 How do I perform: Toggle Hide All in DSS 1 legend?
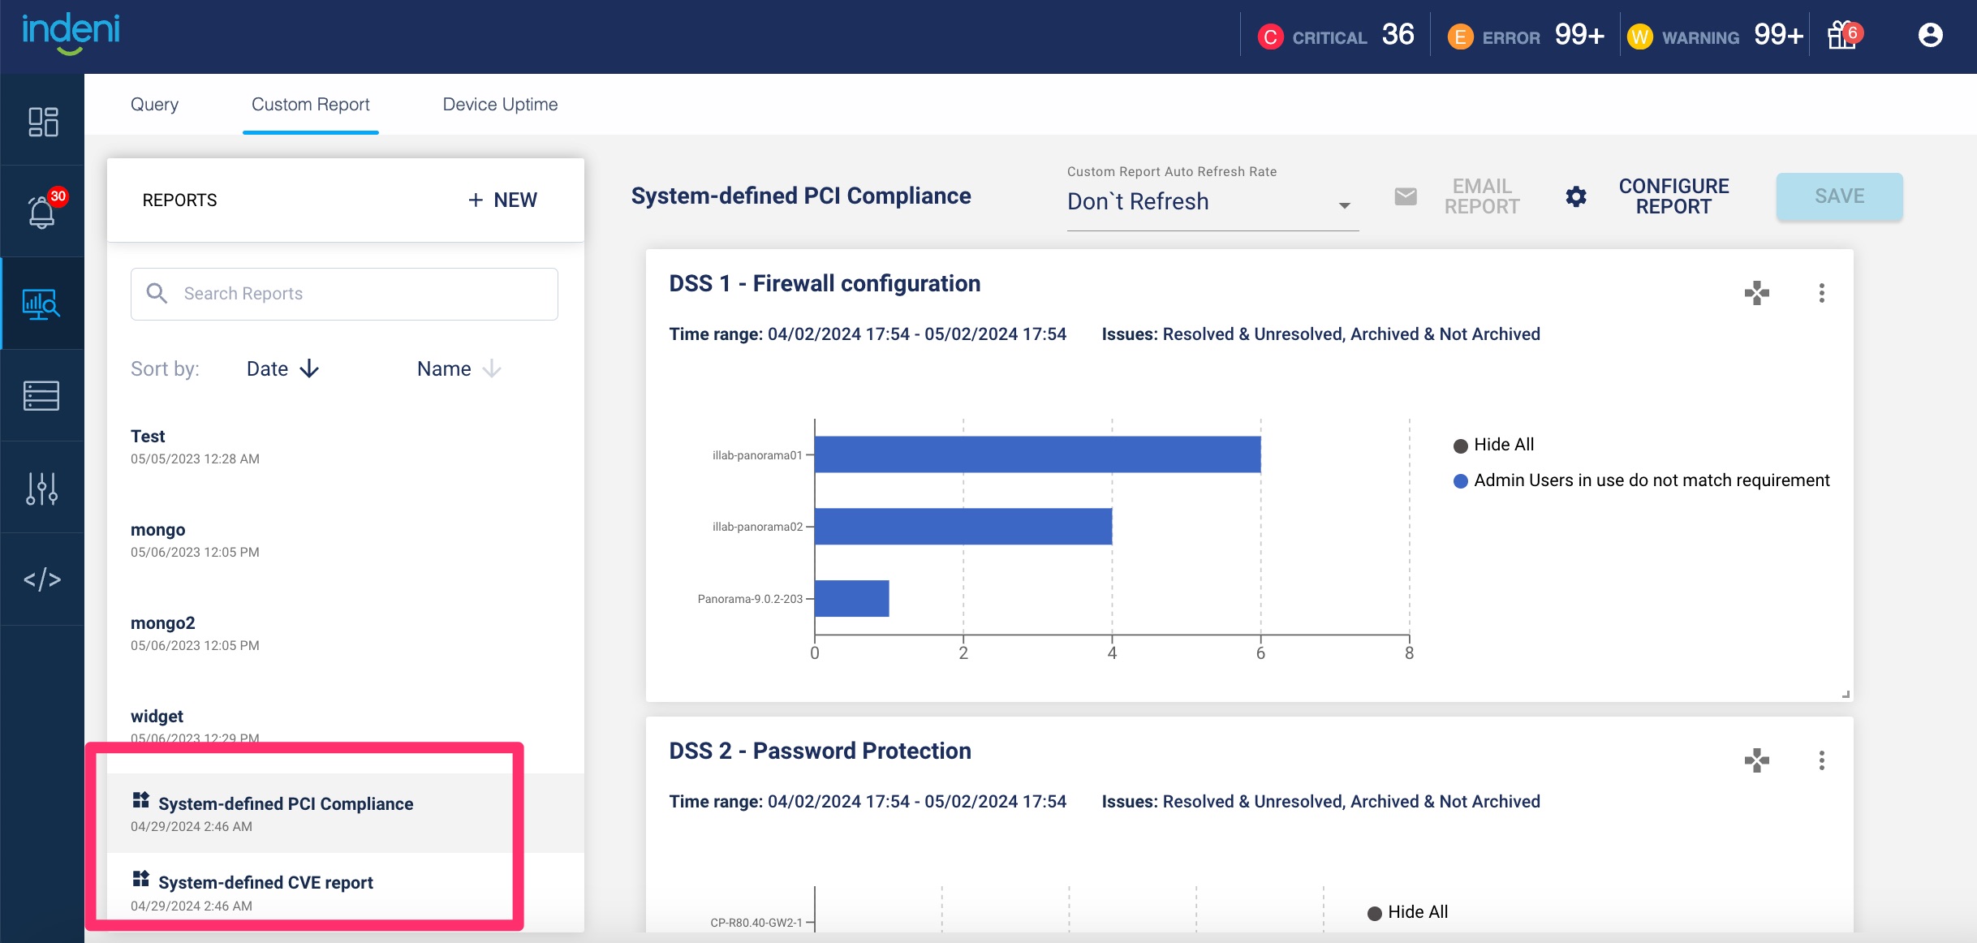coord(1493,445)
